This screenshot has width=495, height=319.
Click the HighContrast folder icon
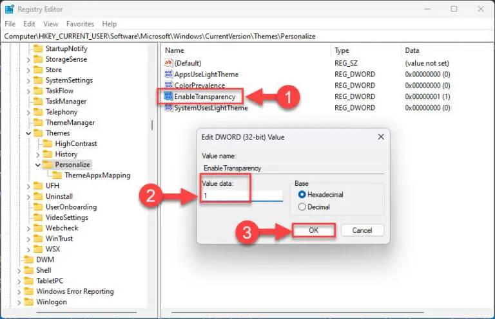click(48, 143)
